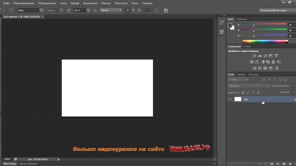Toggle lock all padlock icon
Viewport: 296px width, 166px height.
click(x=258, y=92)
